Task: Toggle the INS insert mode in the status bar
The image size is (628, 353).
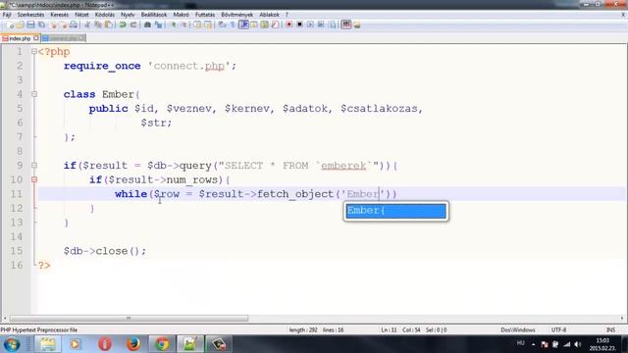Action: [x=610, y=329]
